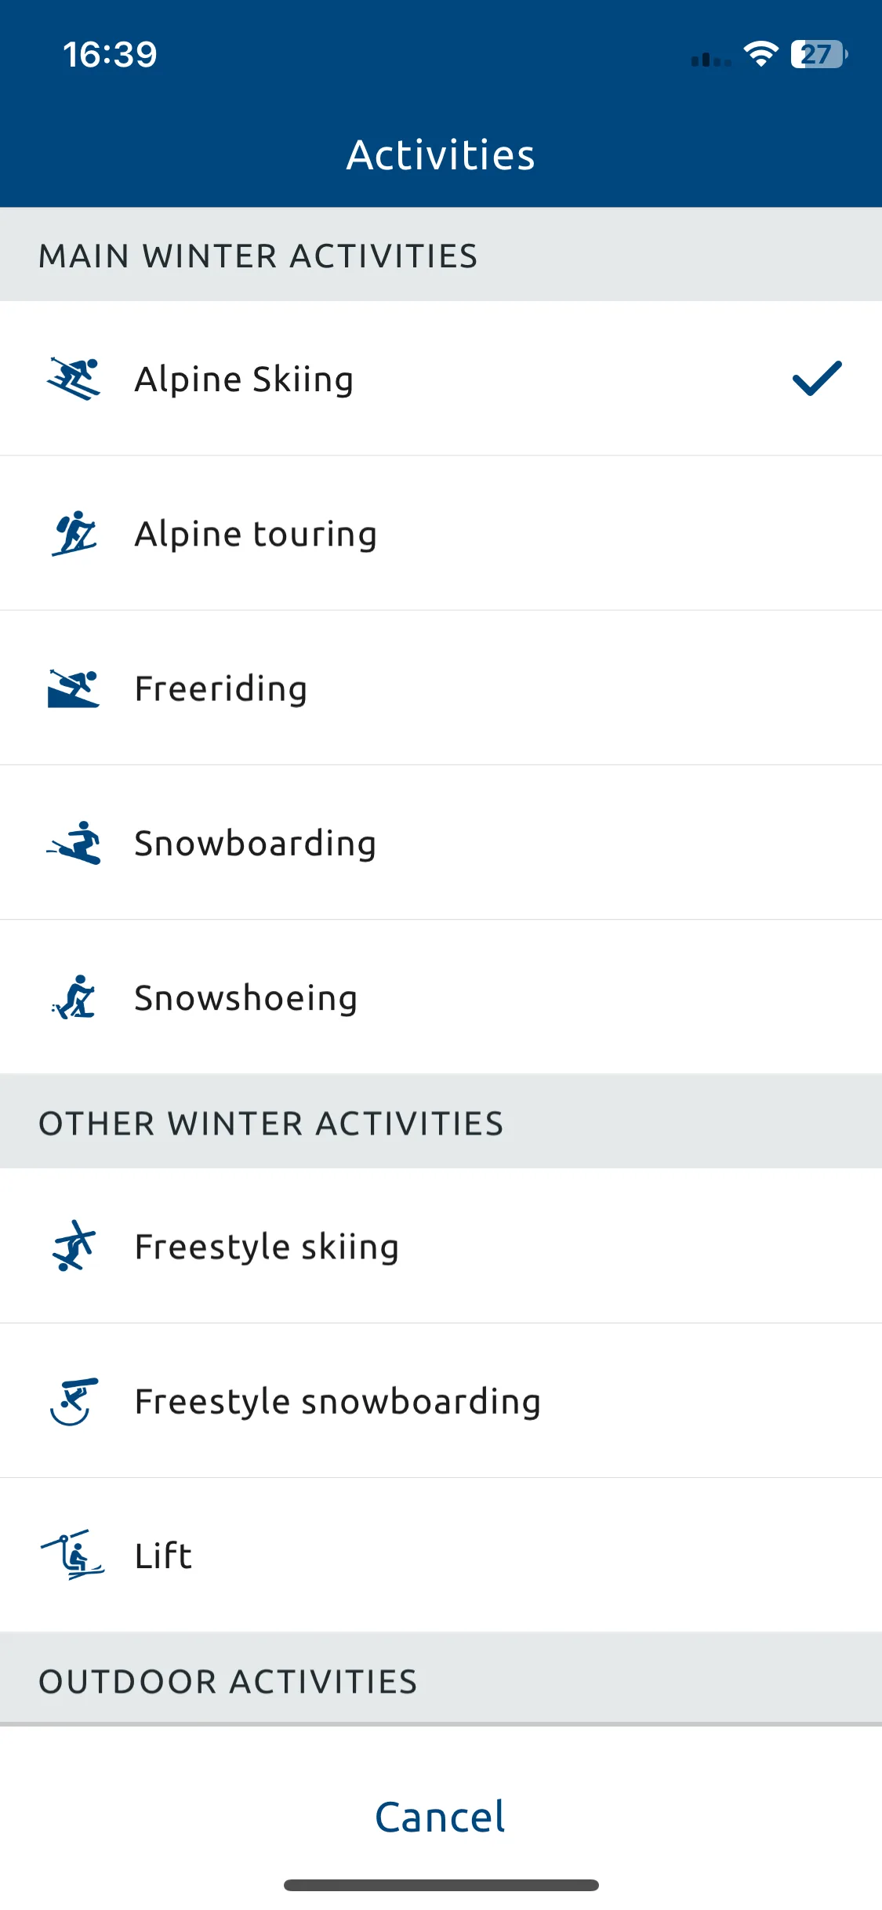Screen dimensions: 882x1910
Task: Tap the Lift chairlift icon
Action: [72, 1555]
